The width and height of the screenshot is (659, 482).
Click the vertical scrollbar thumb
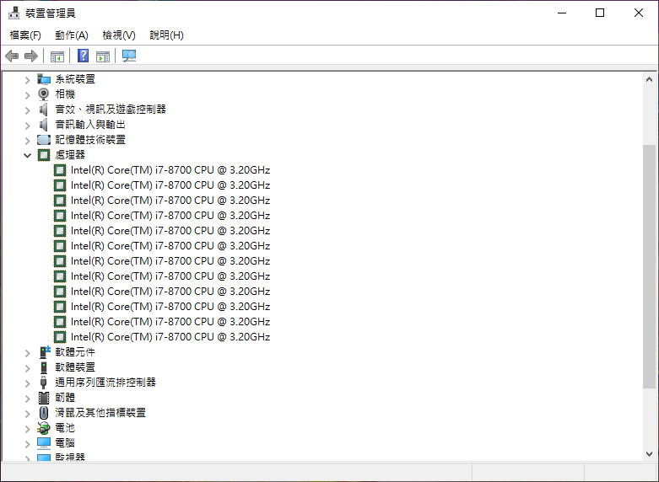click(649, 266)
